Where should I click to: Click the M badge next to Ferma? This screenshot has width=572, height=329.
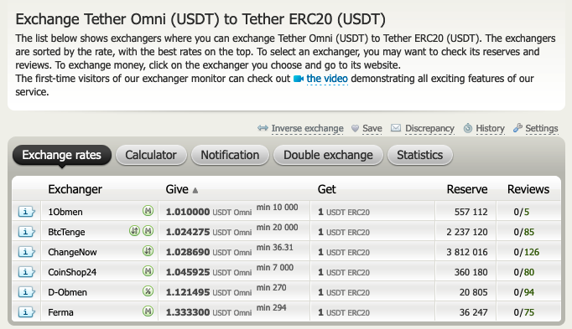click(x=148, y=311)
